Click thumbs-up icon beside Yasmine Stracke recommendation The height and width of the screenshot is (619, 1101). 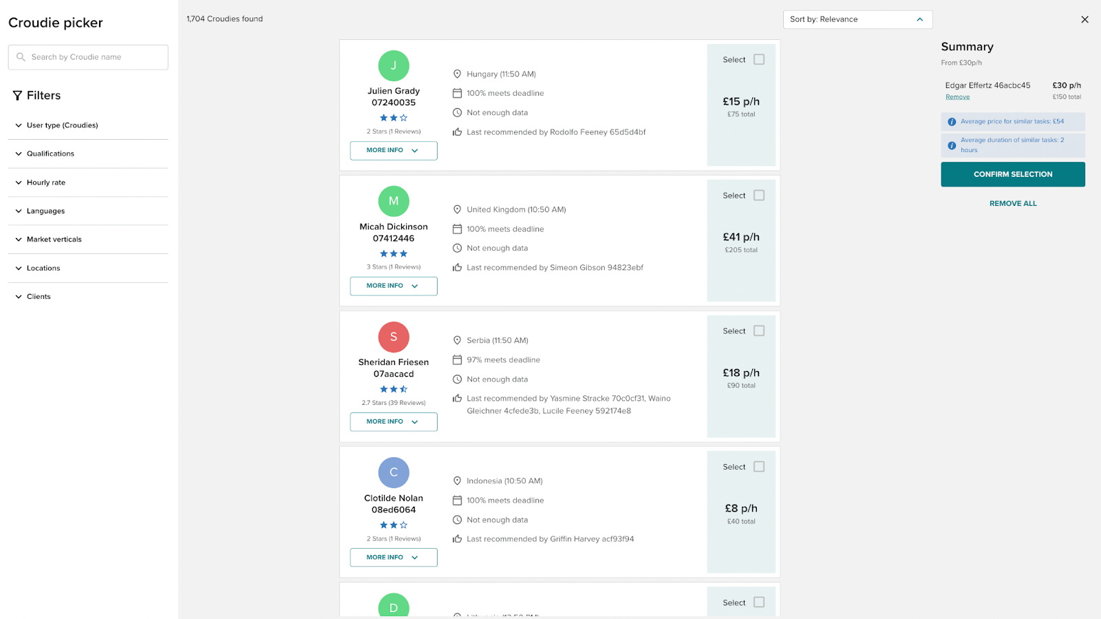pyautogui.click(x=457, y=398)
